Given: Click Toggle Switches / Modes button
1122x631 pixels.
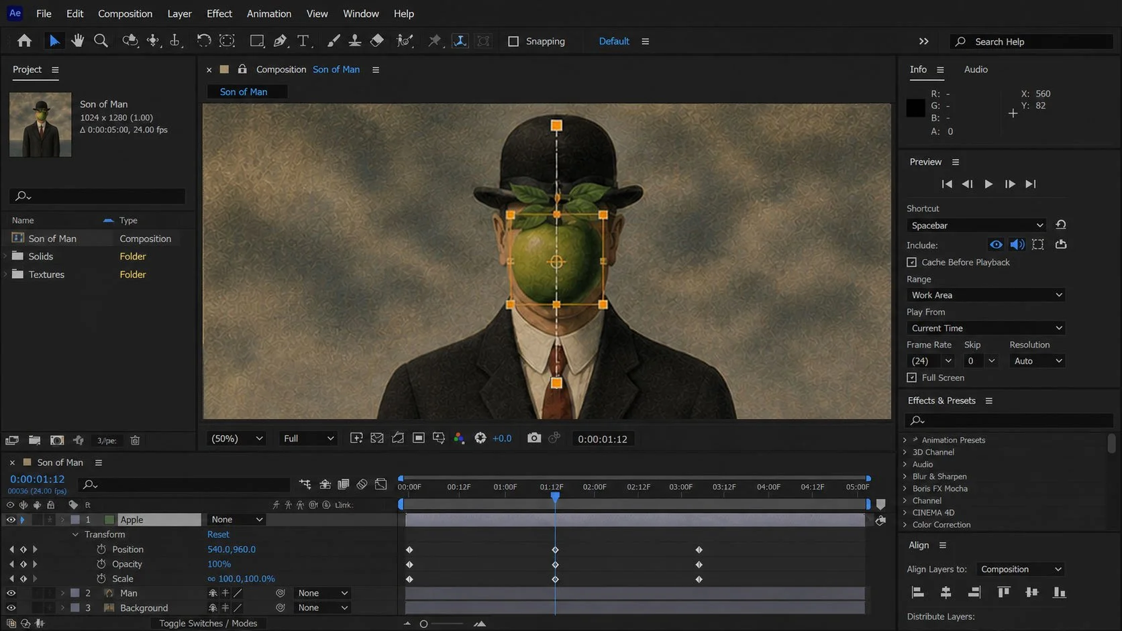Looking at the screenshot, I should pos(208,623).
